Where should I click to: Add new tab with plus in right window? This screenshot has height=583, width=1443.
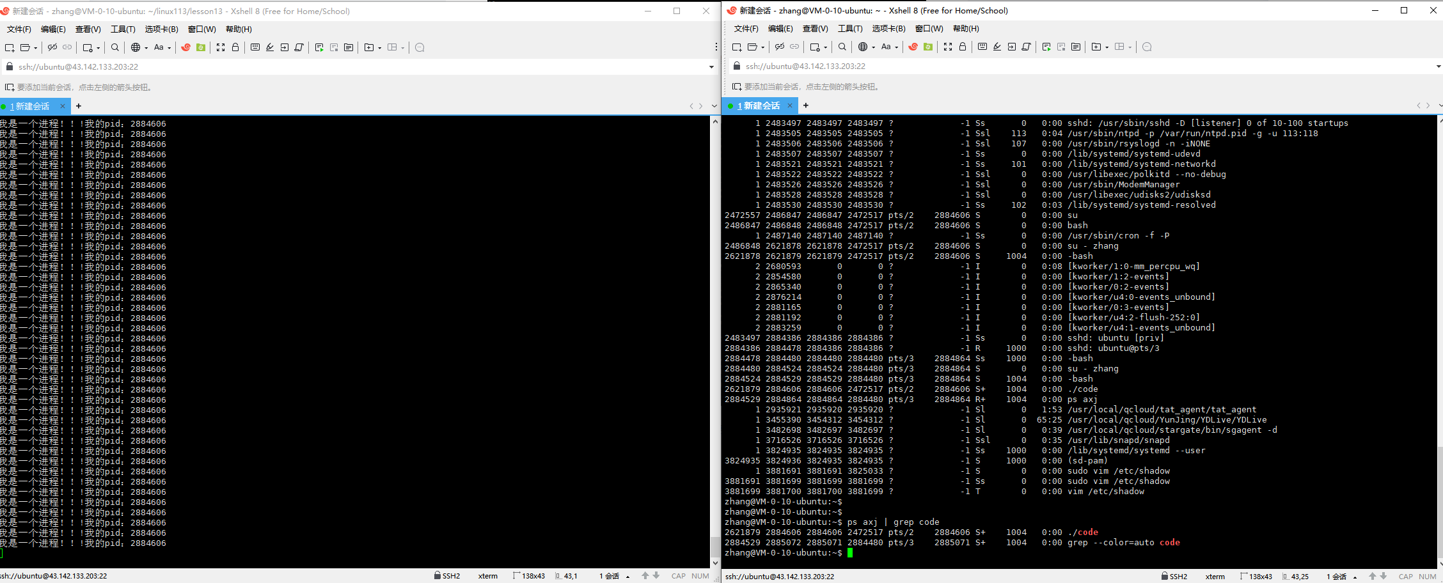pos(806,105)
